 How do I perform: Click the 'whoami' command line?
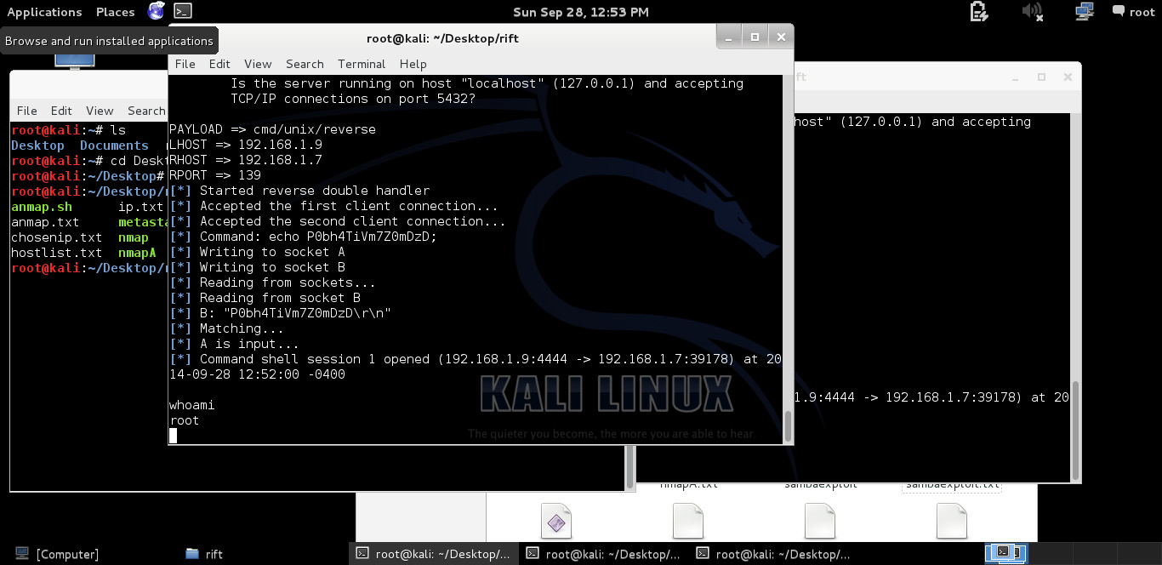click(x=191, y=405)
